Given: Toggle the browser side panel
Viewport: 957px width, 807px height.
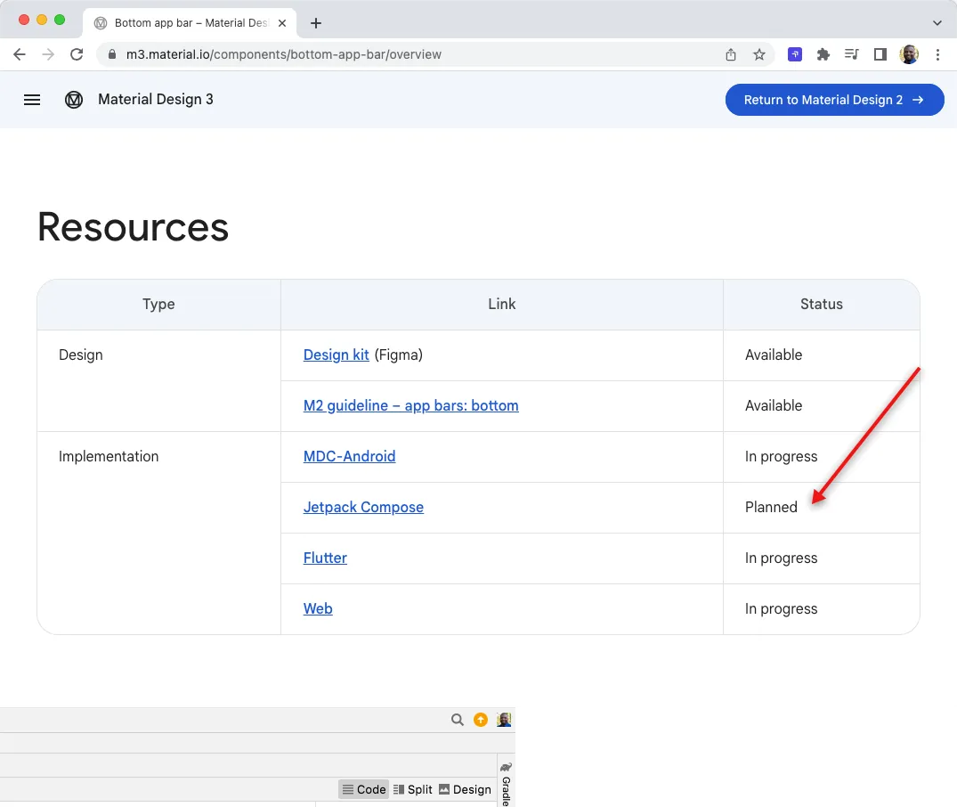Looking at the screenshot, I should [880, 54].
